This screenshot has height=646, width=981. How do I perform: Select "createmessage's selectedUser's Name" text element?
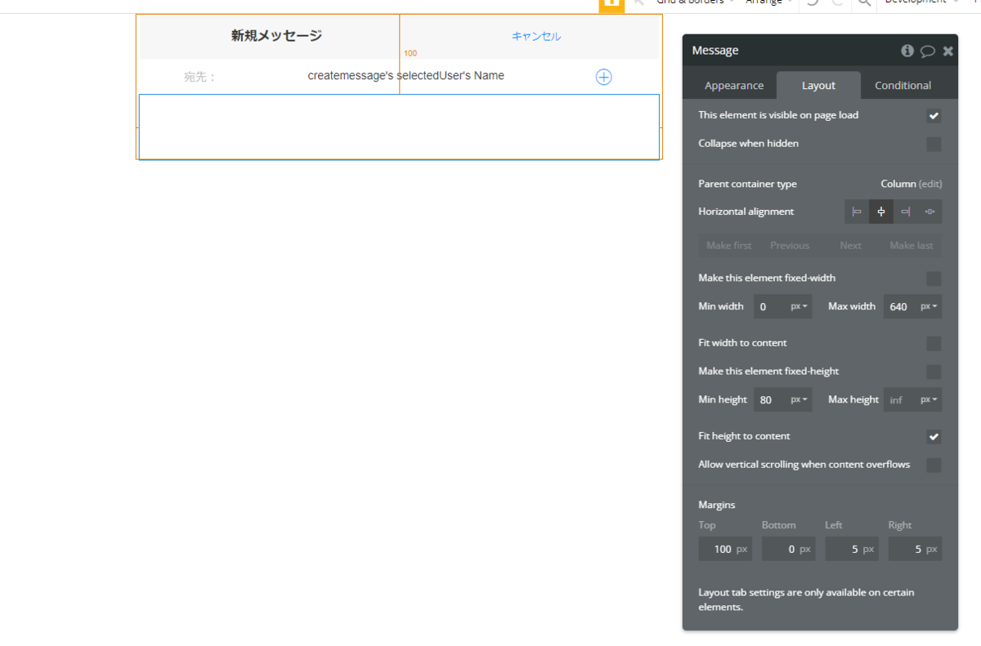coord(406,76)
